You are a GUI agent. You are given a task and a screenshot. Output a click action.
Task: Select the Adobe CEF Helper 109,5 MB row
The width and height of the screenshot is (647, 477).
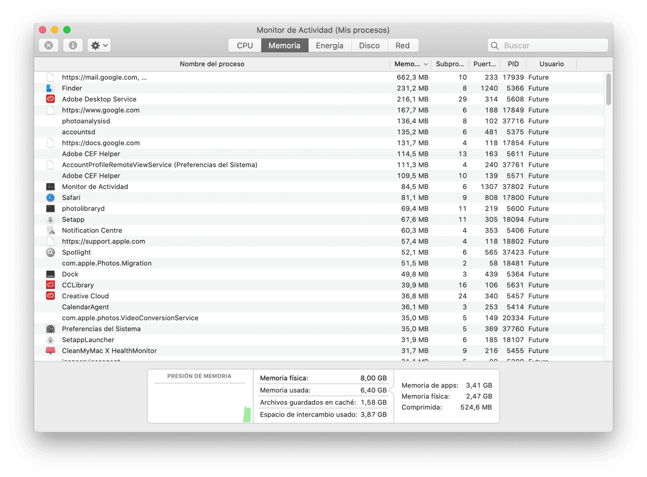pos(319,176)
